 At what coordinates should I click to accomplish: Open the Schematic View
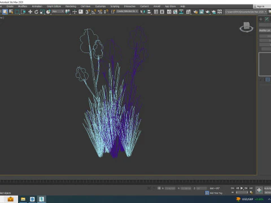coord(181,12)
